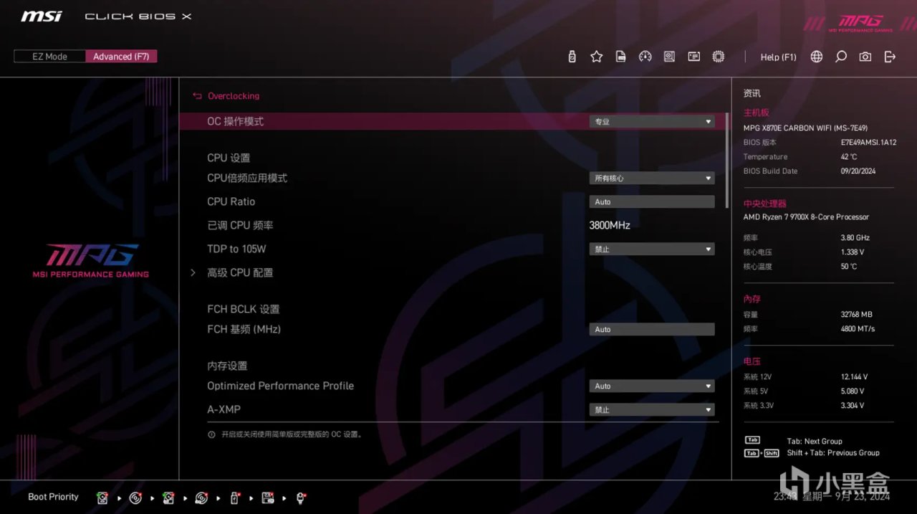
Task: Select the floppy disk boot device icon
Action: tap(268, 498)
